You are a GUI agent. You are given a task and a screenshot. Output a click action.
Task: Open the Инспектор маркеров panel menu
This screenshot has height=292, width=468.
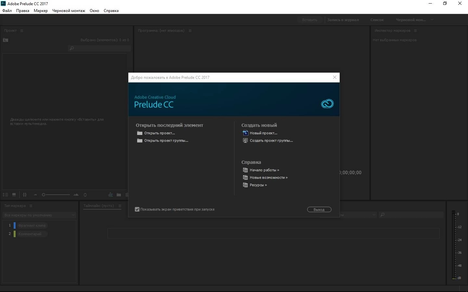coord(415,30)
